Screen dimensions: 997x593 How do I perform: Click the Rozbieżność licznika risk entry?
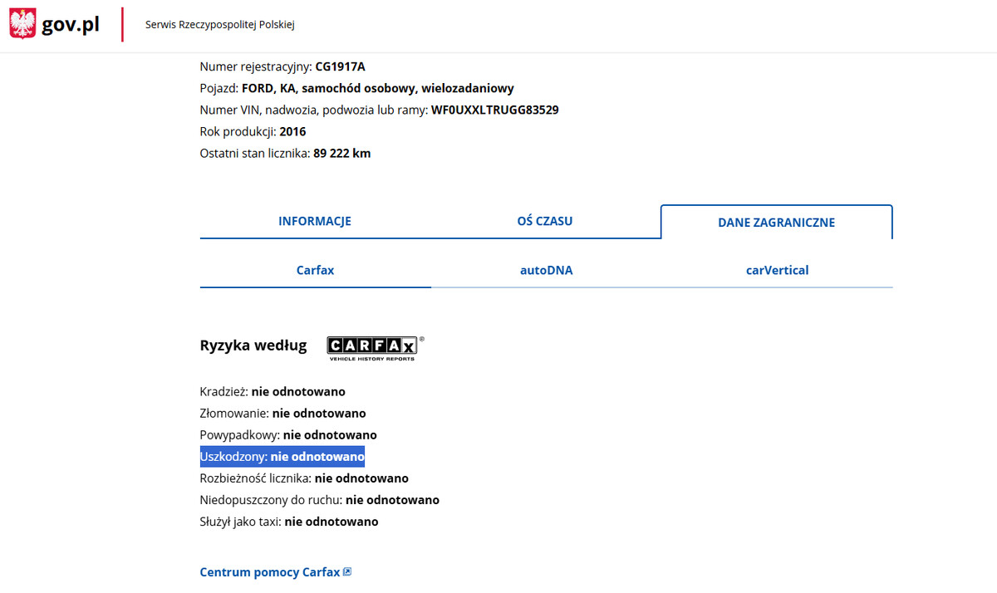point(303,478)
